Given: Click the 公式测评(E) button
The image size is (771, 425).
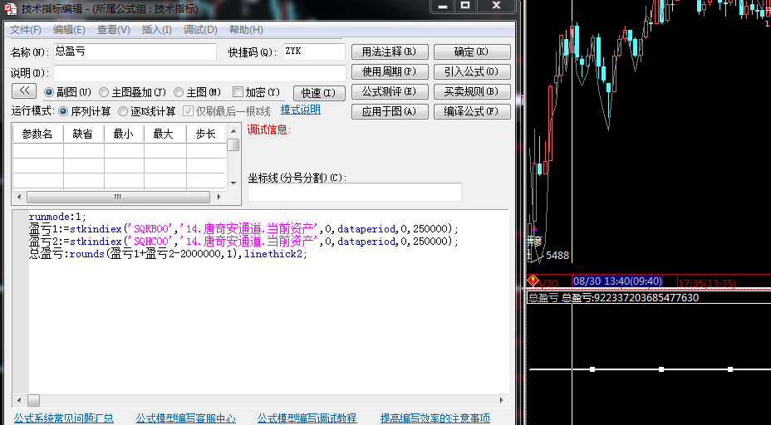Looking at the screenshot, I should pyautogui.click(x=390, y=92).
